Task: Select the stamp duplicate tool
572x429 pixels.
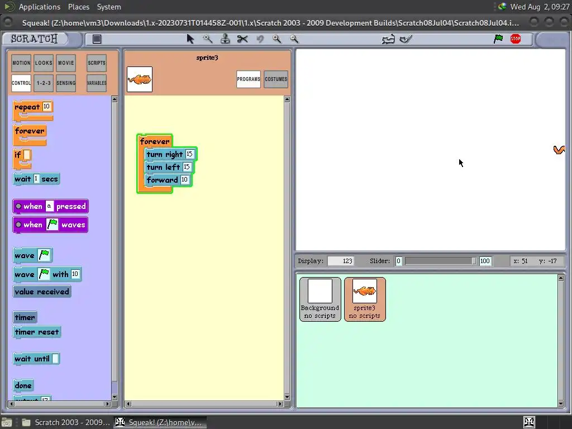Action: pyautogui.click(x=225, y=39)
